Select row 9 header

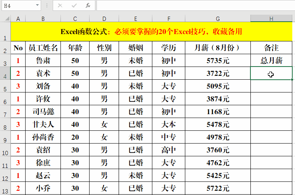[5, 137]
